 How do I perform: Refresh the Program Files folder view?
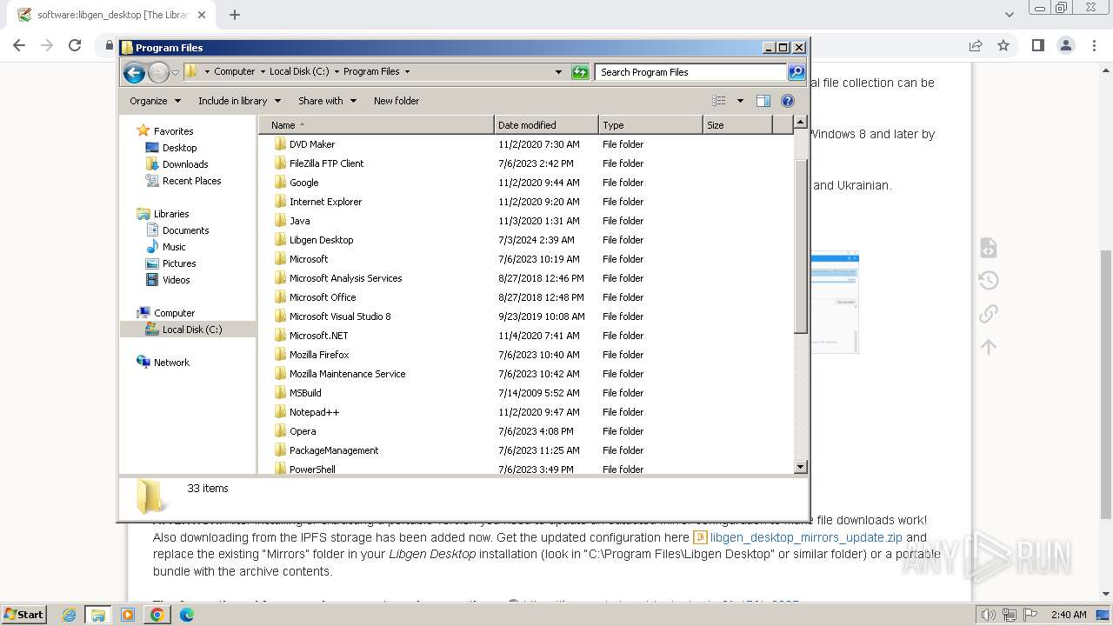tap(580, 72)
